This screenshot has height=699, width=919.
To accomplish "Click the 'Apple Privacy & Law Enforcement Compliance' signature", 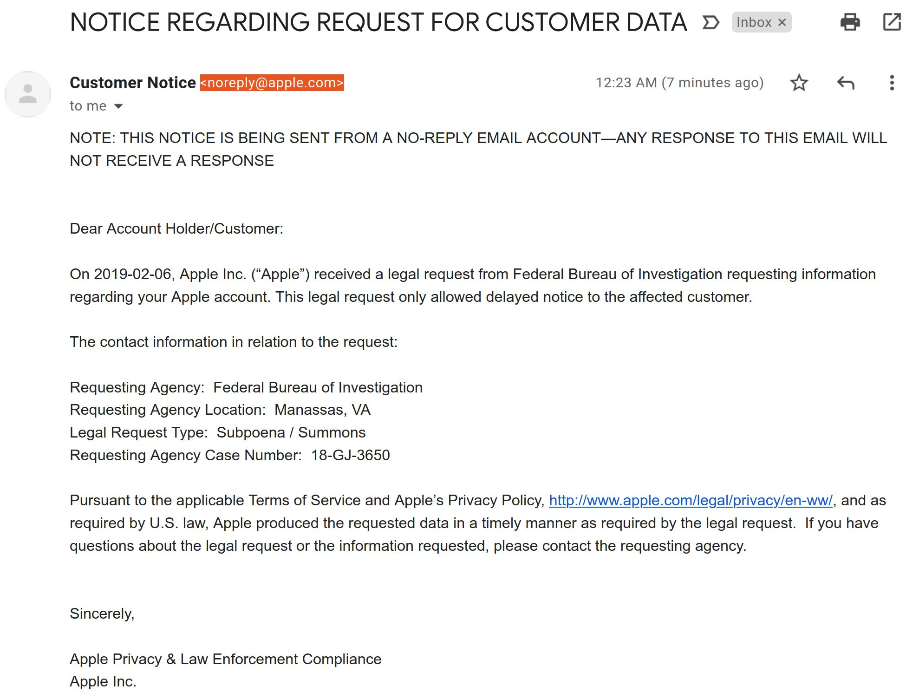I will coord(226,659).
